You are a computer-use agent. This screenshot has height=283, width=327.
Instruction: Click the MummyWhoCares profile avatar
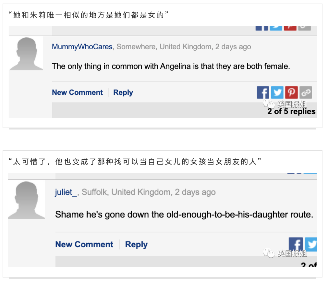26,54
